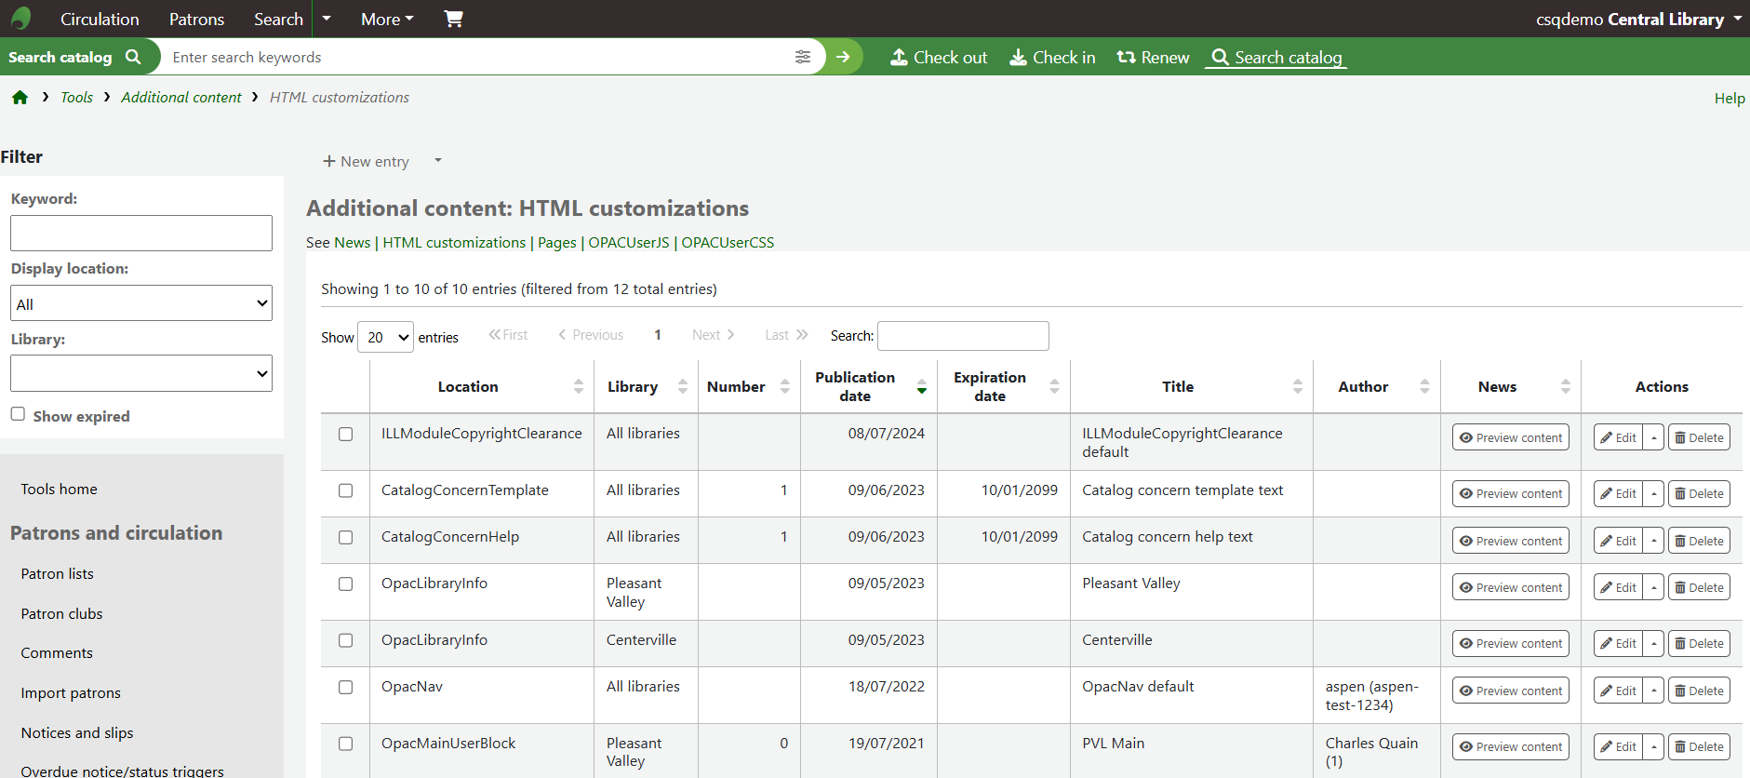Focus the Keyword filter input field
Screen dimensions: 1750x778
141,234
